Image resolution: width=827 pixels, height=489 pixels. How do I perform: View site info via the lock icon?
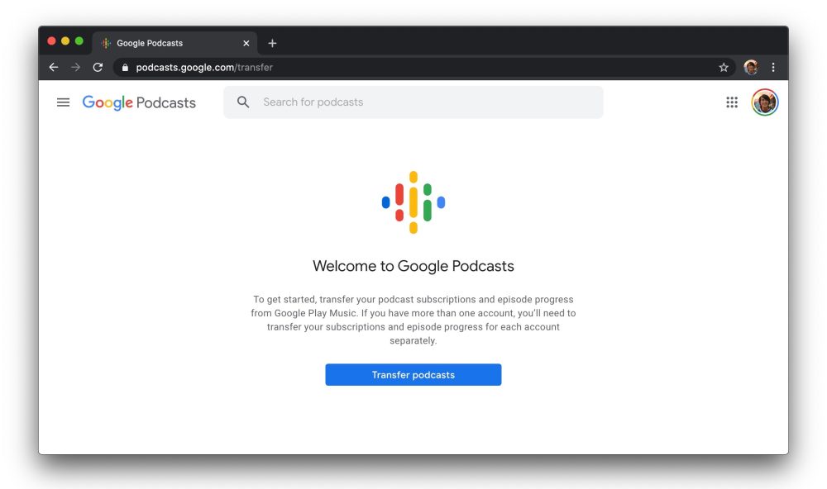point(126,68)
